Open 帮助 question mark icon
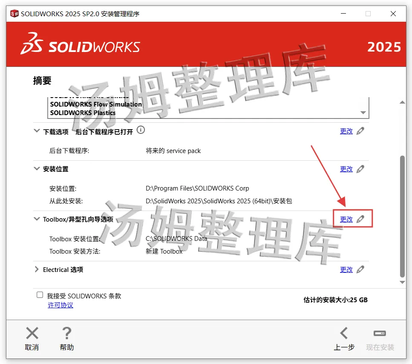The height and width of the screenshot is (364, 412). pyautogui.click(x=67, y=333)
